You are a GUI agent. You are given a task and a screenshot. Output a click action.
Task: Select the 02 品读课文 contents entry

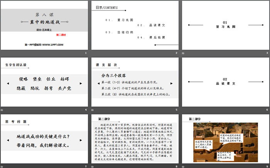click(146, 25)
